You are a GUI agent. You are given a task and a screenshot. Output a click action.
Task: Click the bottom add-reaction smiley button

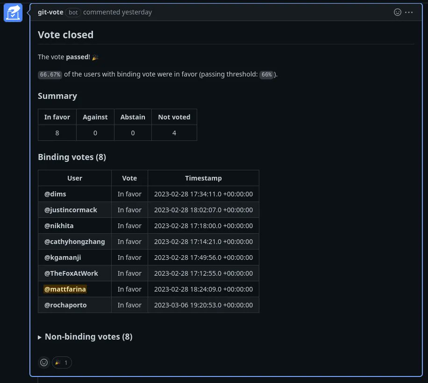pyautogui.click(x=44, y=362)
